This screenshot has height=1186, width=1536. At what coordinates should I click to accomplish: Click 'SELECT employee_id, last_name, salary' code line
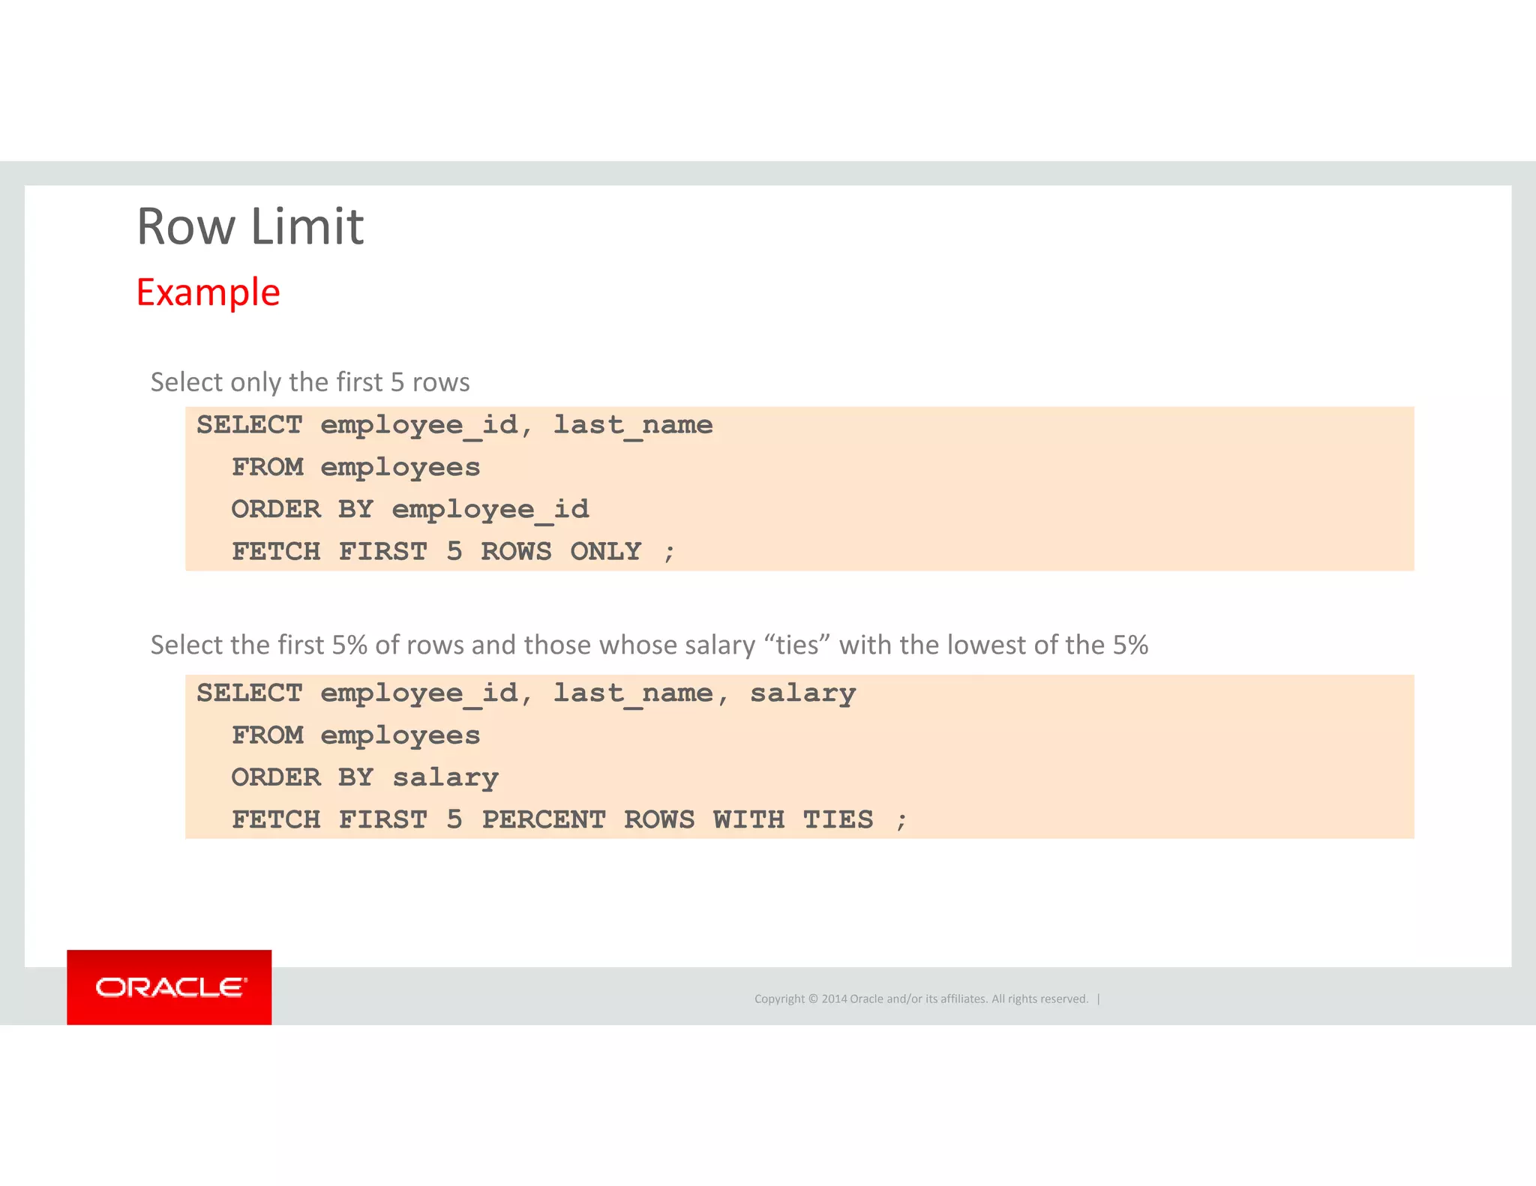[526, 694]
